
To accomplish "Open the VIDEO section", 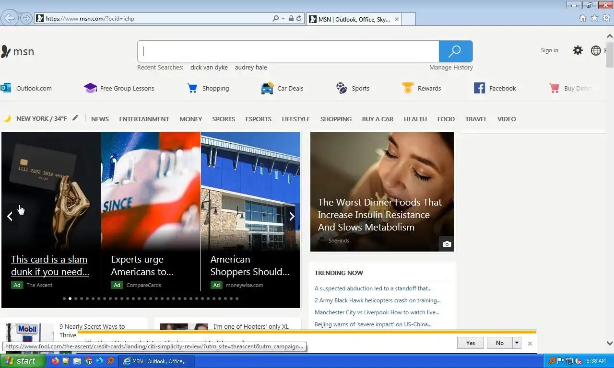I will pyautogui.click(x=507, y=119).
